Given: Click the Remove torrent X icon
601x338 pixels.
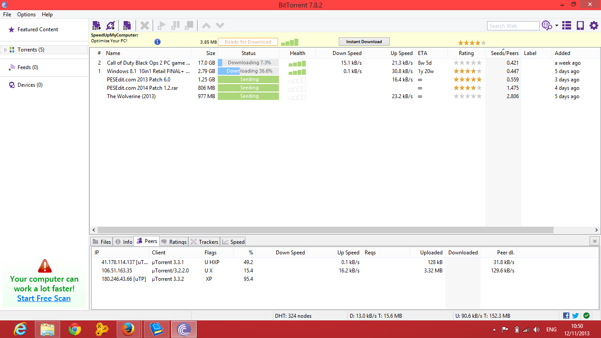Looking at the screenshot, I should click(144, 26).
